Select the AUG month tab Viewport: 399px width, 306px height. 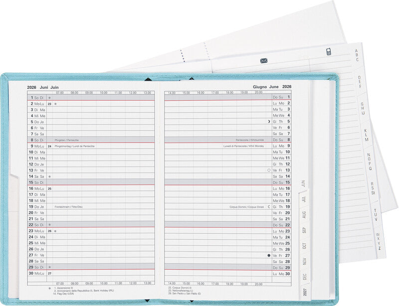(304, 215)
